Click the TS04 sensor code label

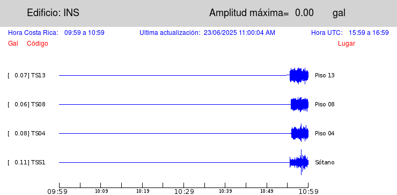point(38,133)
